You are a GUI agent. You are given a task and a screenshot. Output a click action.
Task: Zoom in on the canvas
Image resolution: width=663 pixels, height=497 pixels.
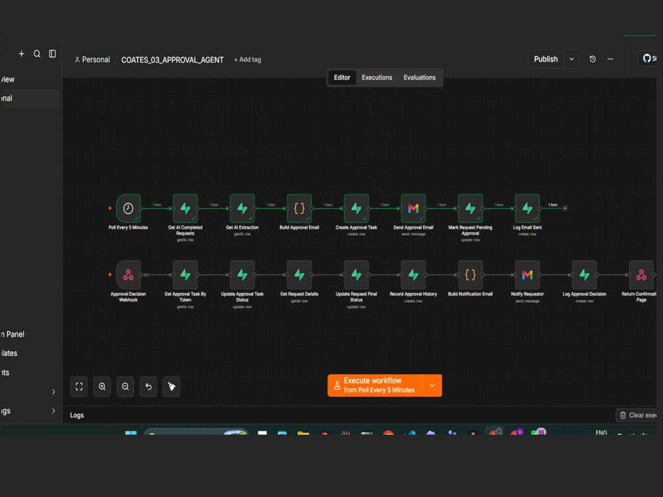(x=102, y=386)
